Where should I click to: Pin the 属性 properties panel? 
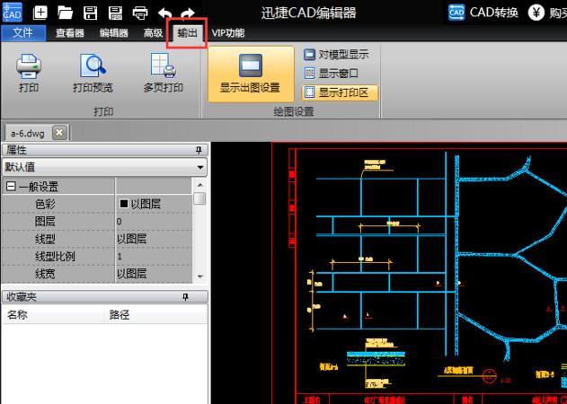pos(199,150)
